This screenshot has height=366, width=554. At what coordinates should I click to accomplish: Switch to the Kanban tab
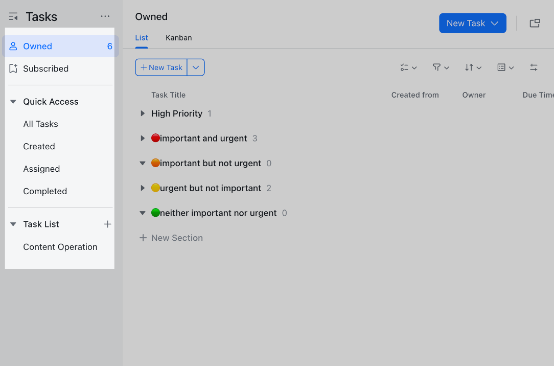pos(178,37)
